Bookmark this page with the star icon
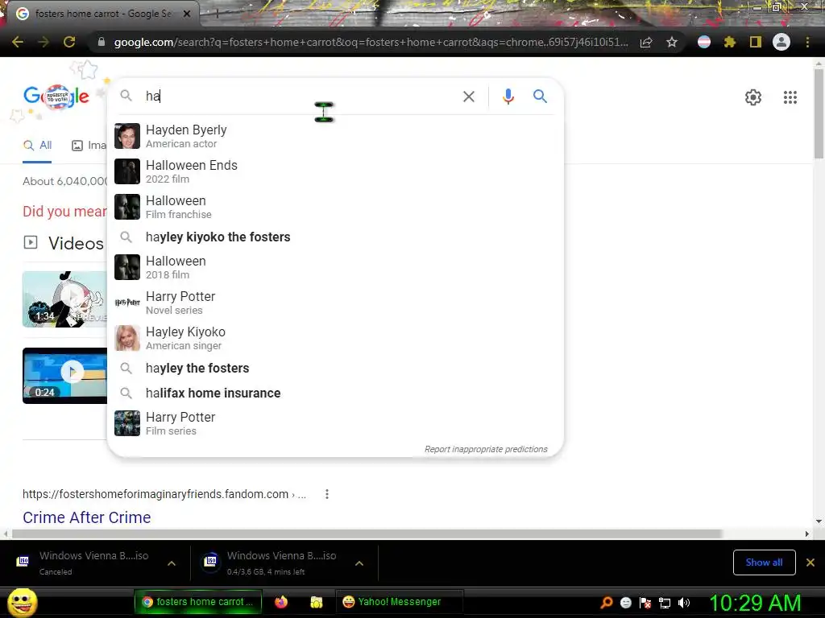 pyautogui.click(x=672, y=42)
